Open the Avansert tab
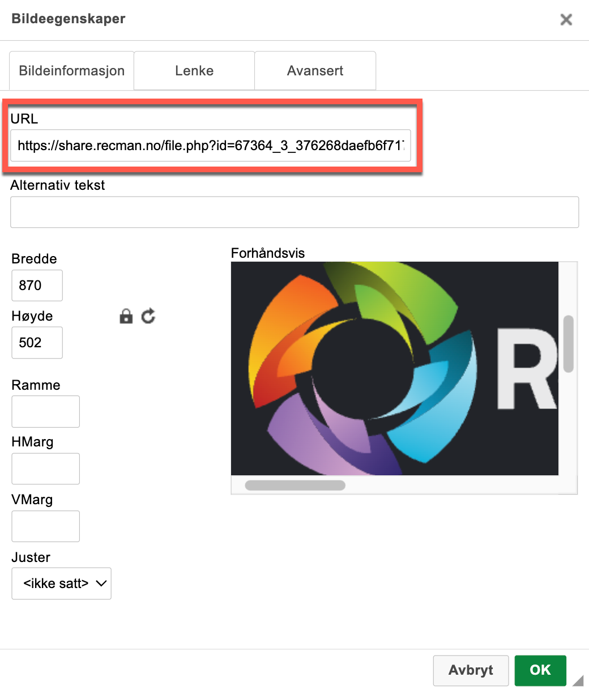This screenshot has width=589, height=690. coord(315,71)
